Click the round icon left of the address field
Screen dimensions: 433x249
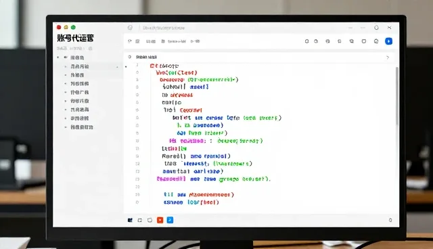tap(130, 28)
